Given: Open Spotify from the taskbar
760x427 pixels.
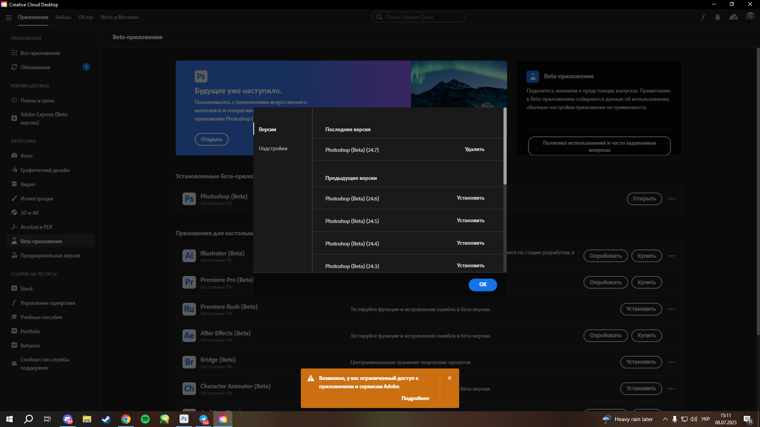Looking at the screenshot, I should (145, 419).
